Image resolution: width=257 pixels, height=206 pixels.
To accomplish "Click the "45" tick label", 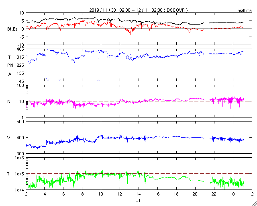I will [22, 81].
